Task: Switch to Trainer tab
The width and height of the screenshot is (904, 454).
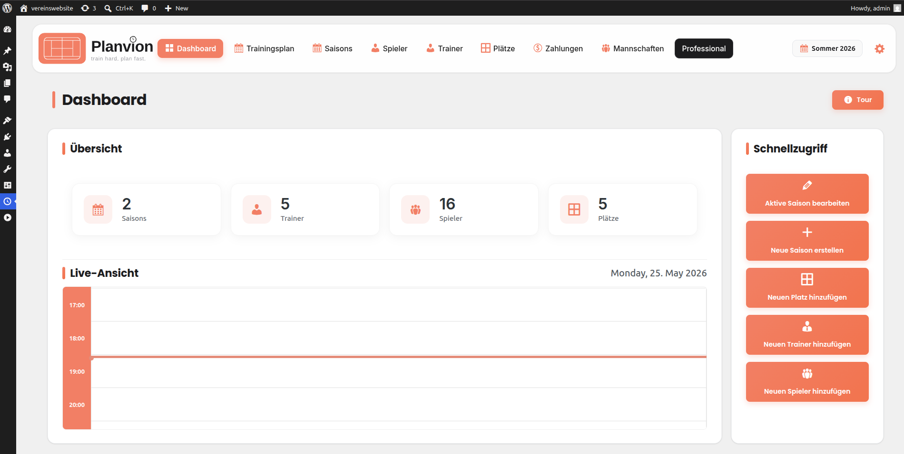Action: pos(444,48)
